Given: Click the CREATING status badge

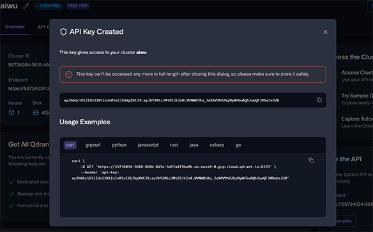Looking at the screenshot, I should 49,6.
